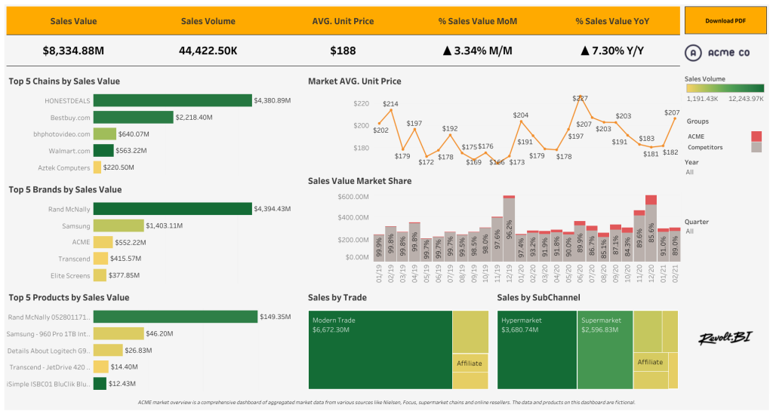Select the bhphotovideo.com bar
Screen dimensions: 773x414
[x=104, y=134]
